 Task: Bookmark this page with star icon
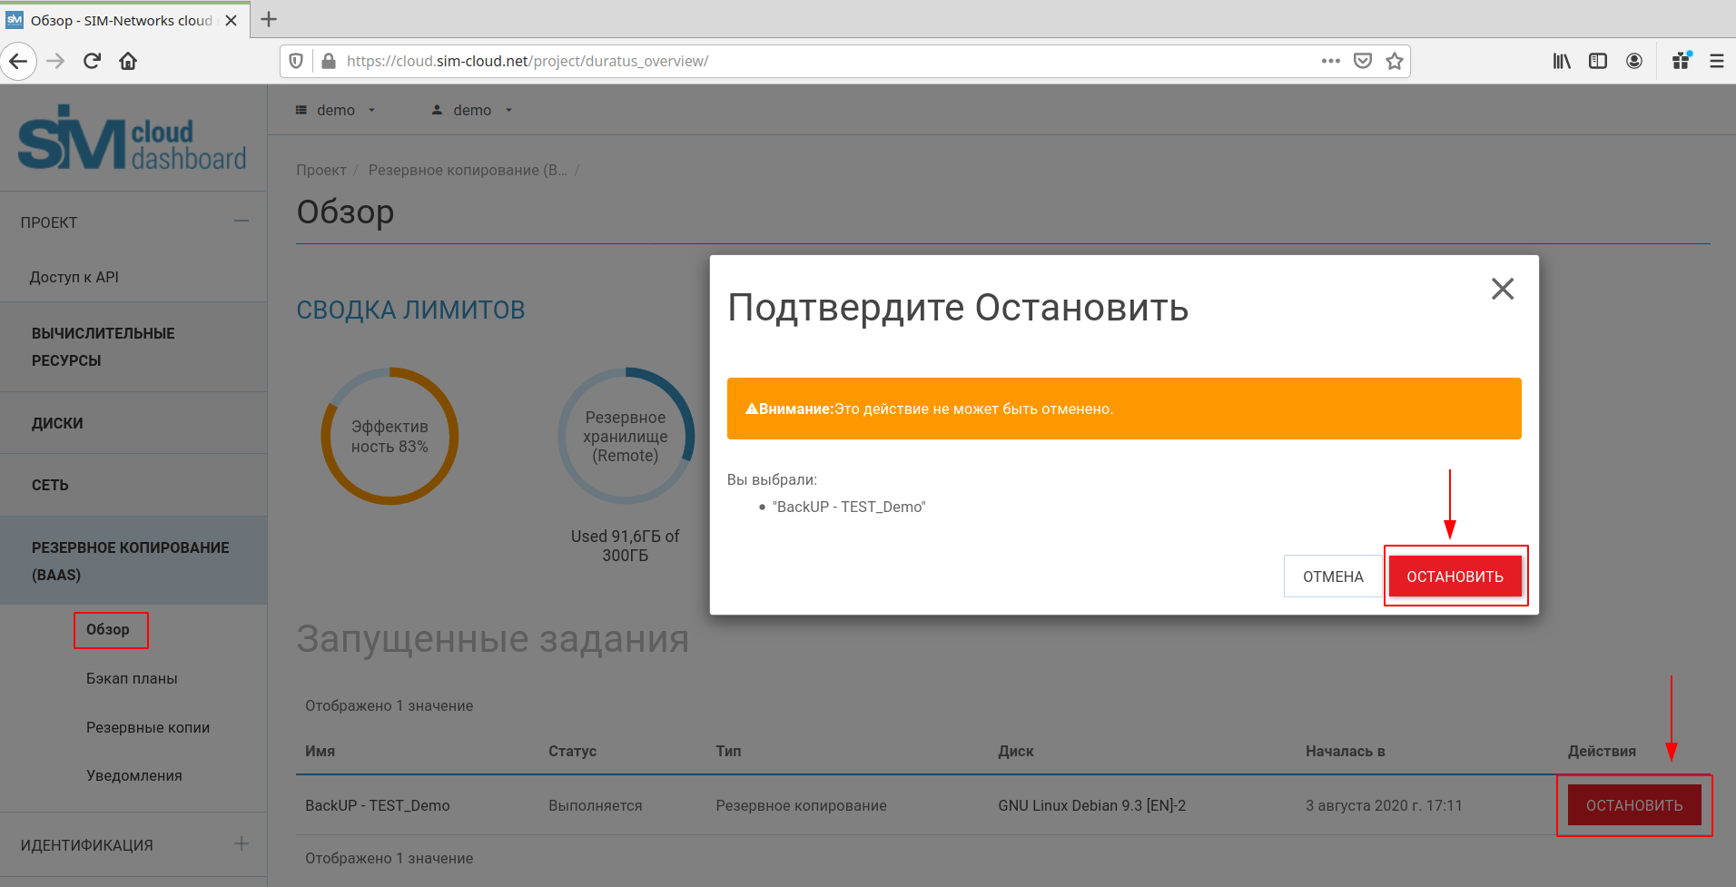pos(1395,61)
